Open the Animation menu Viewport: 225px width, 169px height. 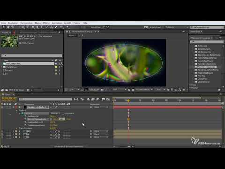57,23
